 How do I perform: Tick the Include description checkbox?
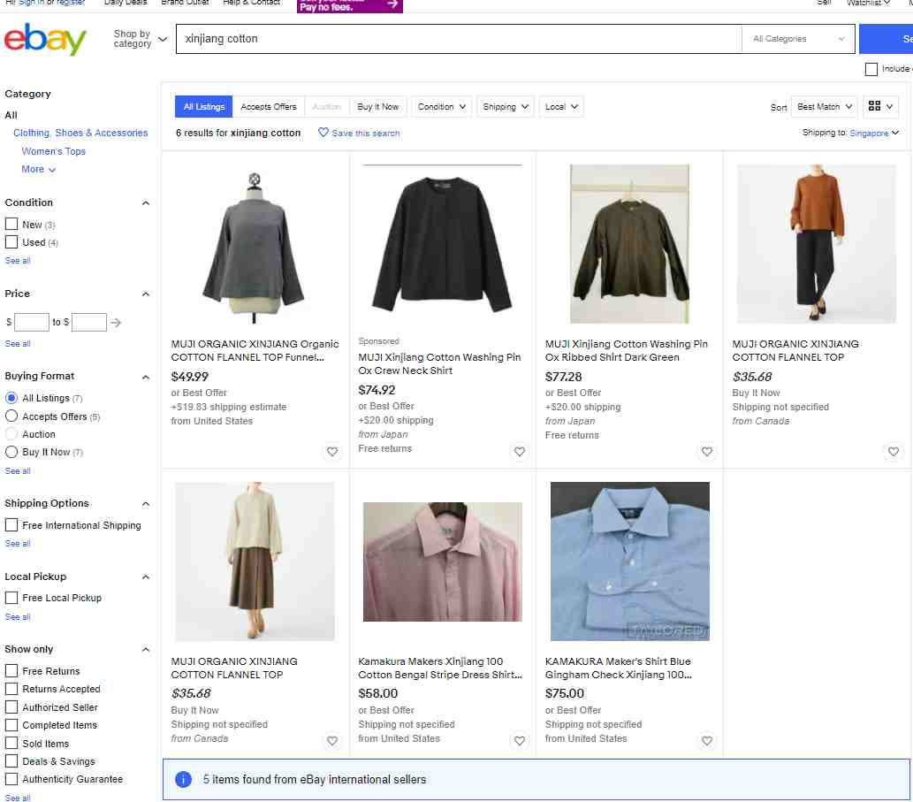871,69
